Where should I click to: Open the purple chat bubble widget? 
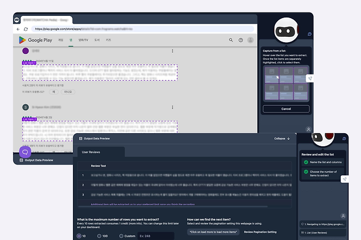(25, 152)
